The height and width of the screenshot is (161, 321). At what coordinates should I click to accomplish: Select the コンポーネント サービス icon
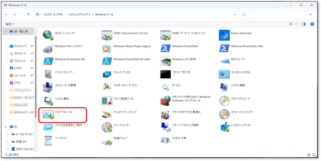pyautogui.click(x=107, y=87)
